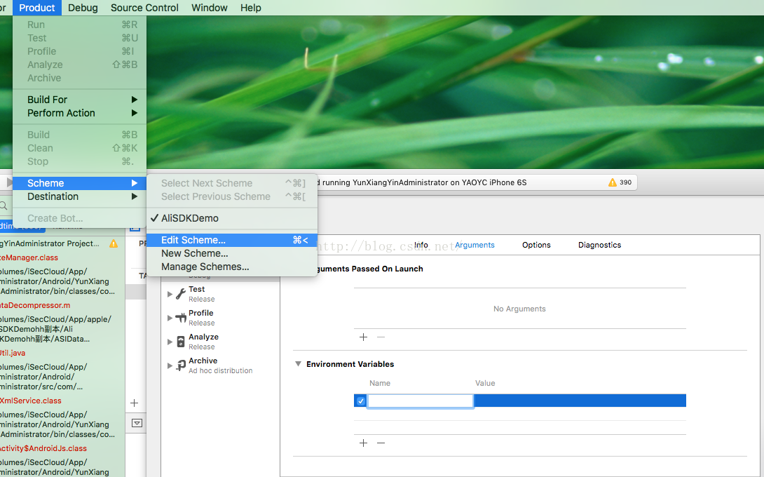Click the Value column header

click(485, 384)
